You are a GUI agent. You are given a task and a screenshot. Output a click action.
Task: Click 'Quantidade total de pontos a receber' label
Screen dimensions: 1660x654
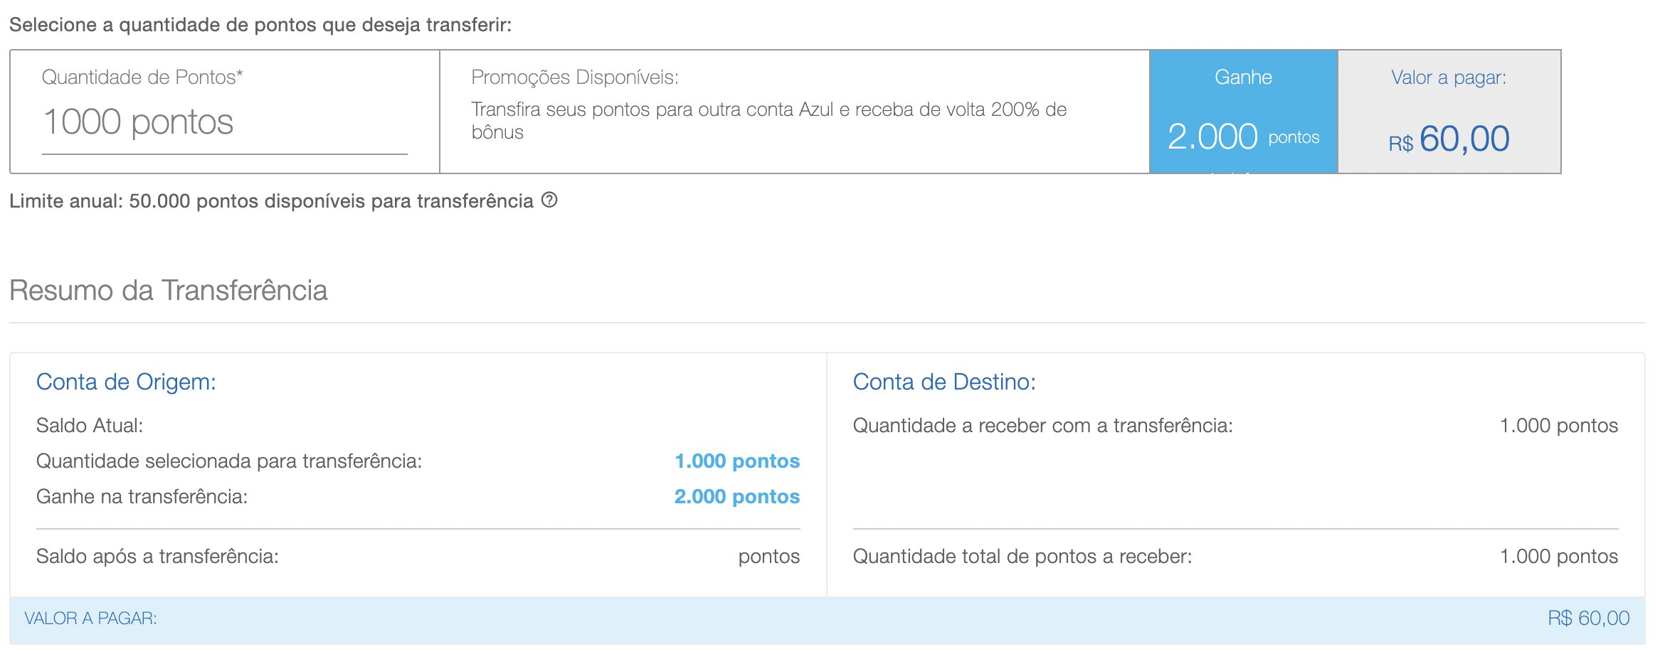click(1022, 557)
